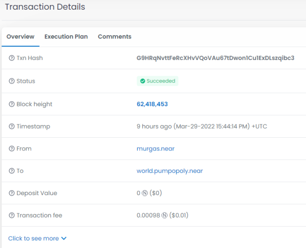Click the NEAR symbol in Transaction fee

click(x=165, y=215)
